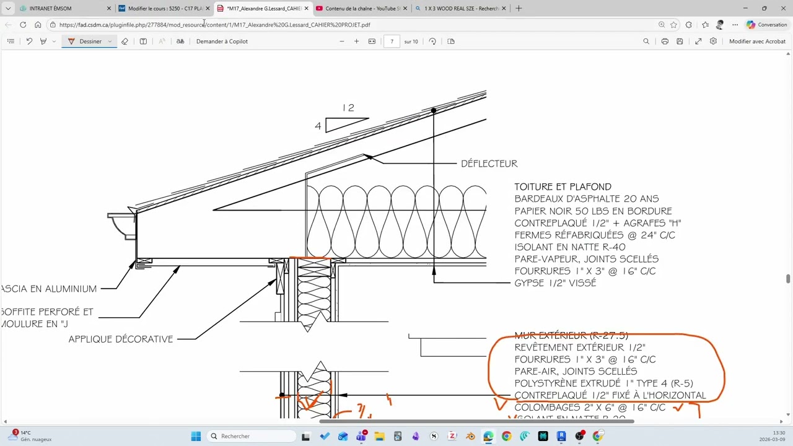Screen dimensions: 793x446
Task: Save the PDF with the disk icon
Action: (680, 42)
